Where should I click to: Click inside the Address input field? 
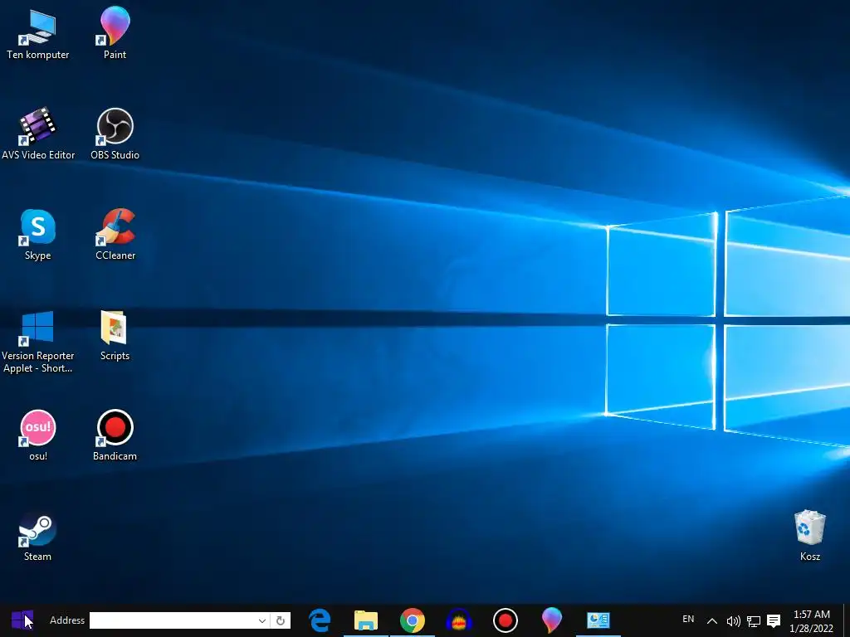pyautogui.click(x=173, y=620)
